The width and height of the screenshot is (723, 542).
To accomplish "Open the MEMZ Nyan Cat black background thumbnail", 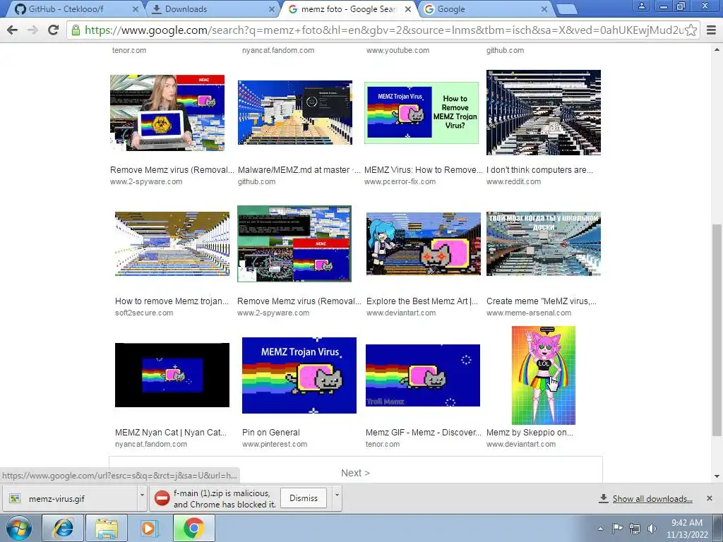I will (172, 375).
